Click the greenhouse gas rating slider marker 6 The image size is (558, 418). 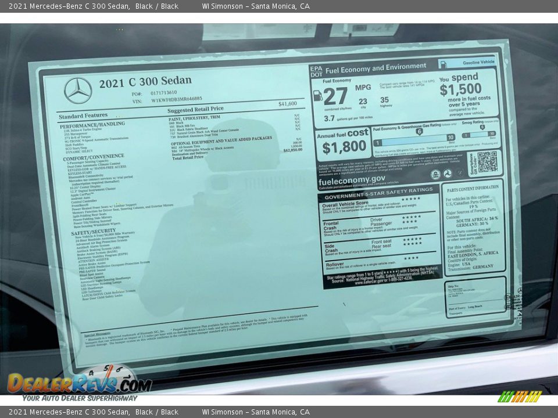[419, 132]
